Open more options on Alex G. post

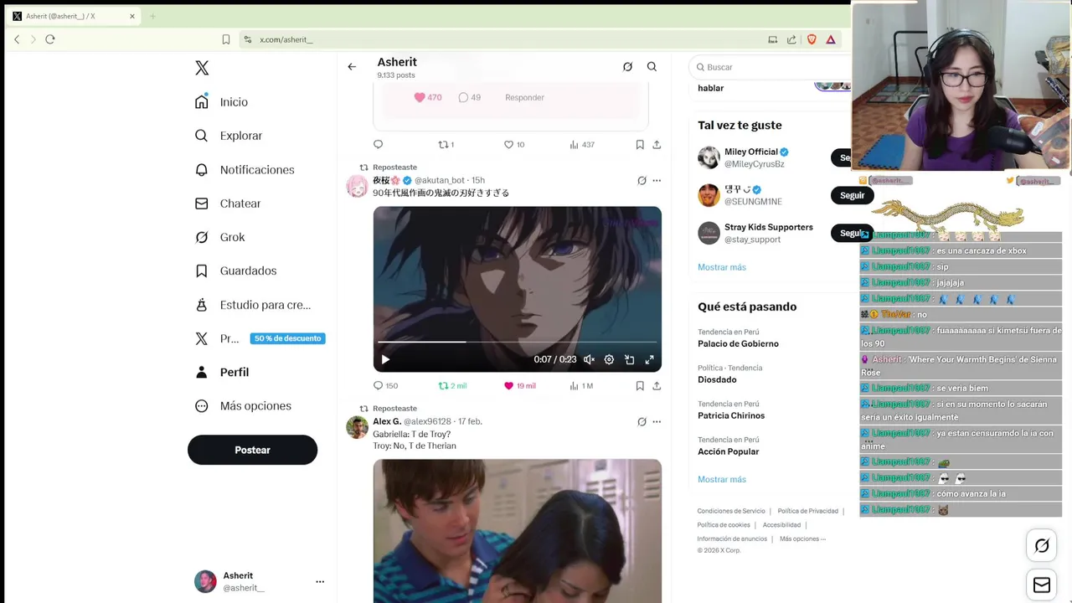pyautogui.click(x=657, y=421)
